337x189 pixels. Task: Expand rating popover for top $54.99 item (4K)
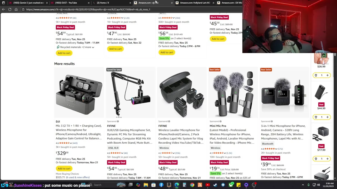pos(71,18)
